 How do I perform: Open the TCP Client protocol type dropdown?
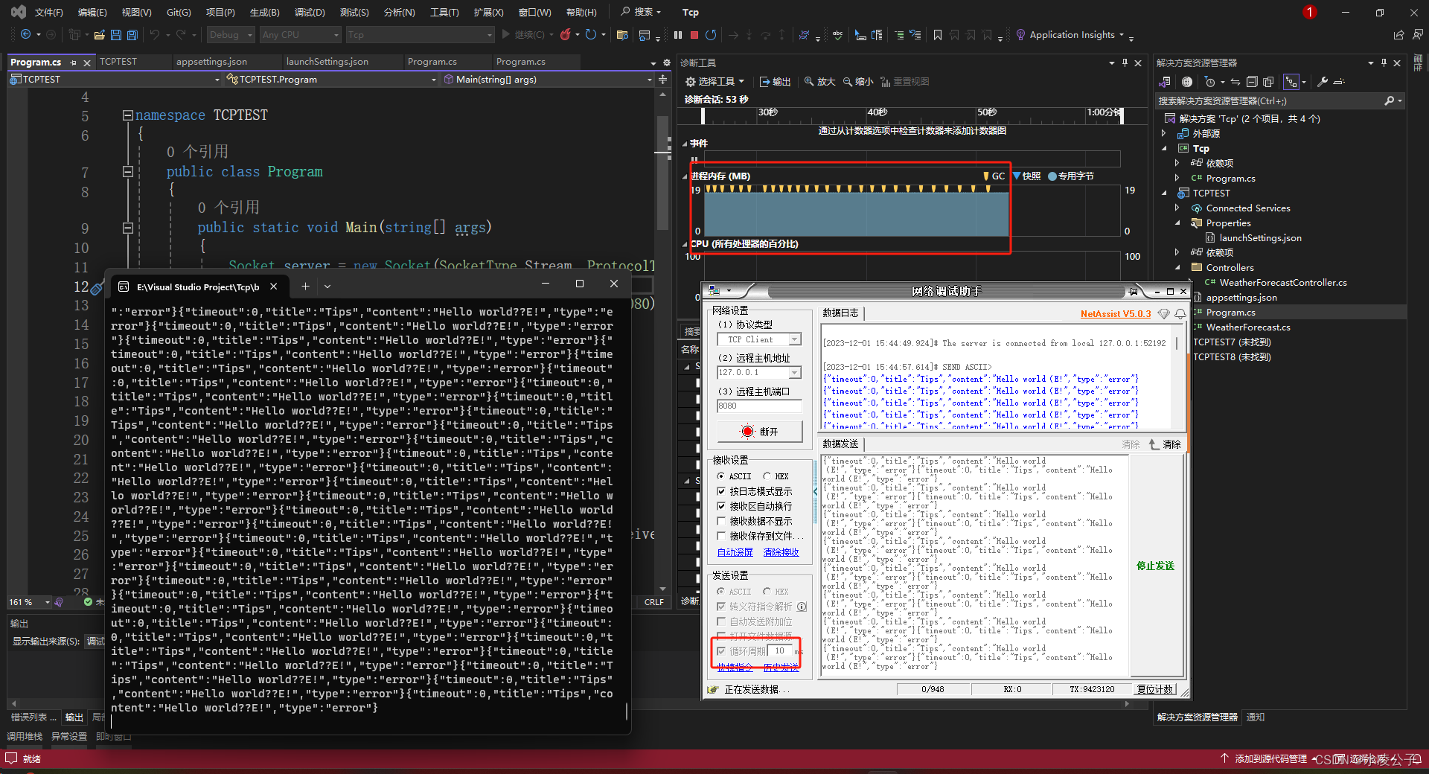[795, 339]
